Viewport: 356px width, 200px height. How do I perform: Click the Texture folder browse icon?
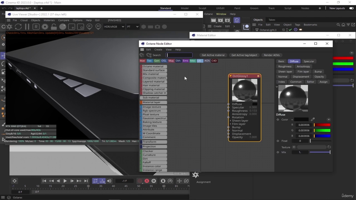pyautogui.click(x=329, y=147)
